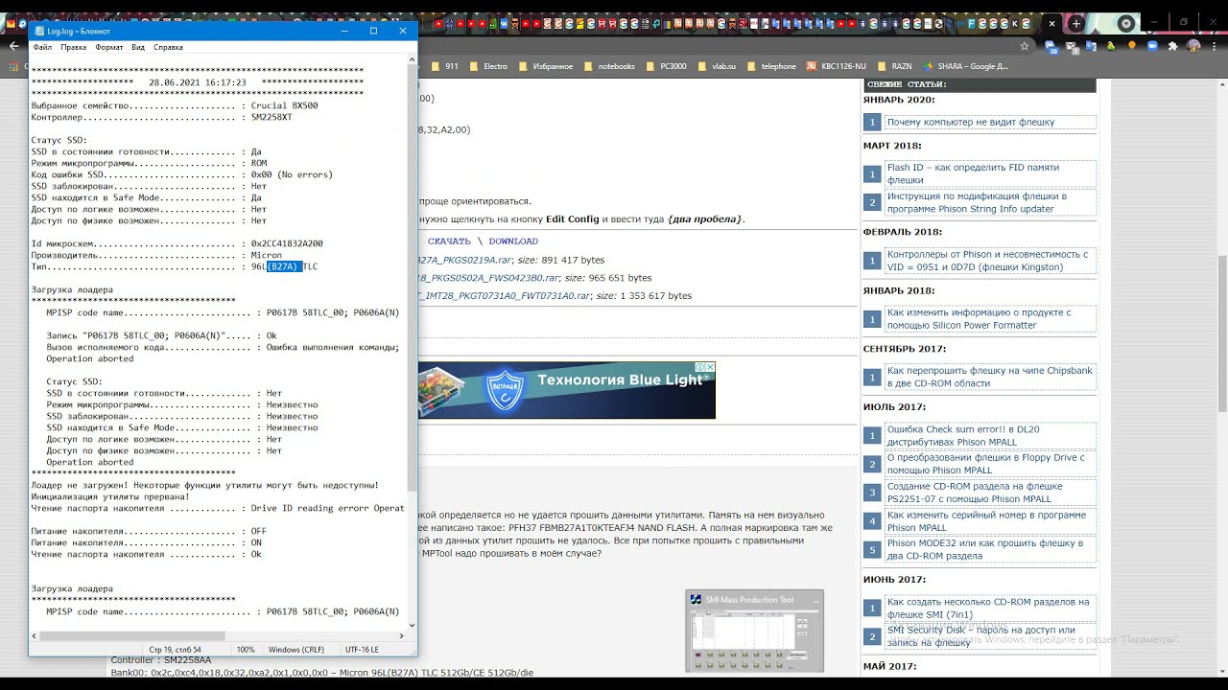Viewport: 1228px width, 690px height.
Task: Download the IMT28_PKGT0731A0_FWT0731A0.rar file link
Action: pyautogui.click(x=504, y=296)
